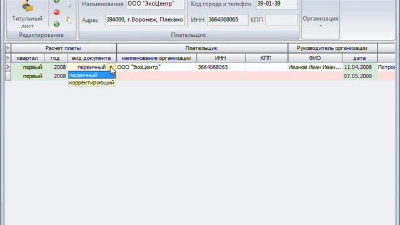This screenshot has height=225, width=400.
Task: Click 2008 in the first grid row
Action: pos(56,67)
